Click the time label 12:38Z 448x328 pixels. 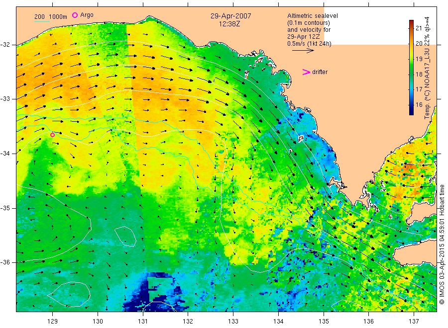coord(229,24)
